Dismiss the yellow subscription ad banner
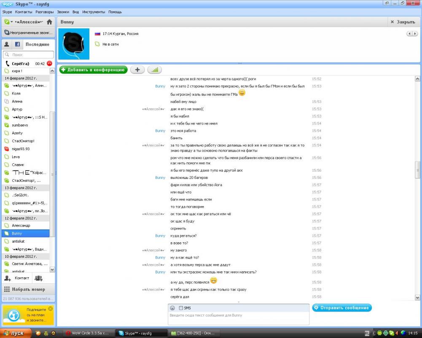Screen dimensions: 422x338 tap(51, 309)
